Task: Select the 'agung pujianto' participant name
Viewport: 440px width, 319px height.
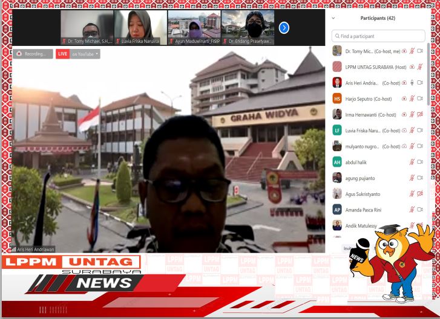Action: pyautogui.click(x=360, y=178)
